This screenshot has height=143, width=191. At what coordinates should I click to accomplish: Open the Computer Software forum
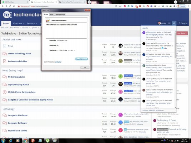(x=17, y=123)
